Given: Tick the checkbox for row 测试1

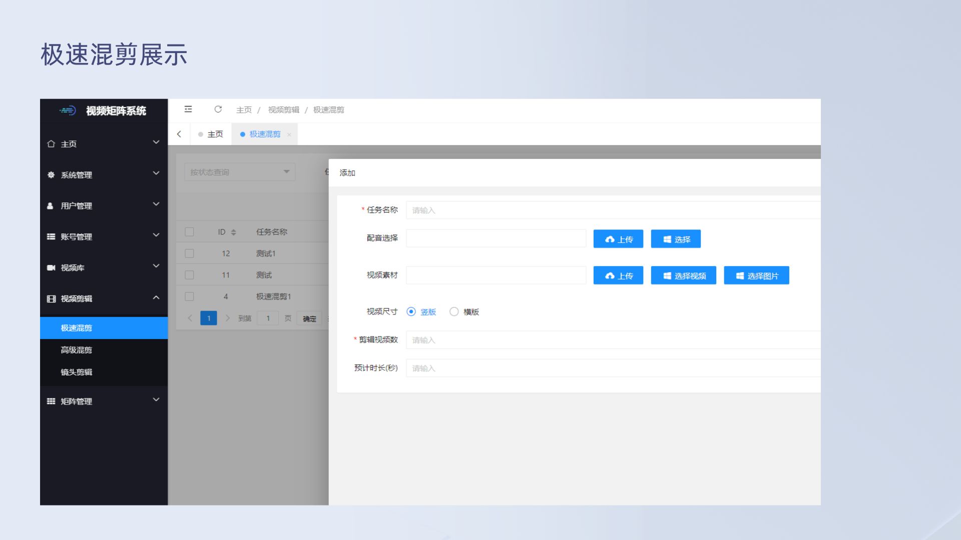Looking at the screenshot, I should click(x=189, y=253).
